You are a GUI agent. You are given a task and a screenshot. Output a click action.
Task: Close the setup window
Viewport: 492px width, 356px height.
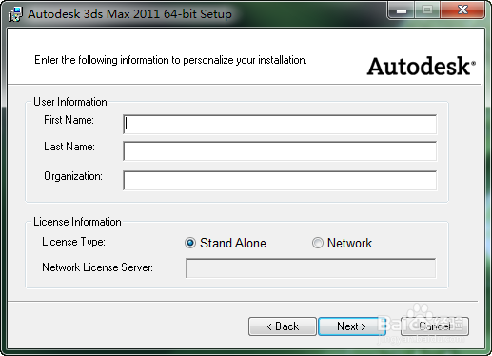point(462,10)
